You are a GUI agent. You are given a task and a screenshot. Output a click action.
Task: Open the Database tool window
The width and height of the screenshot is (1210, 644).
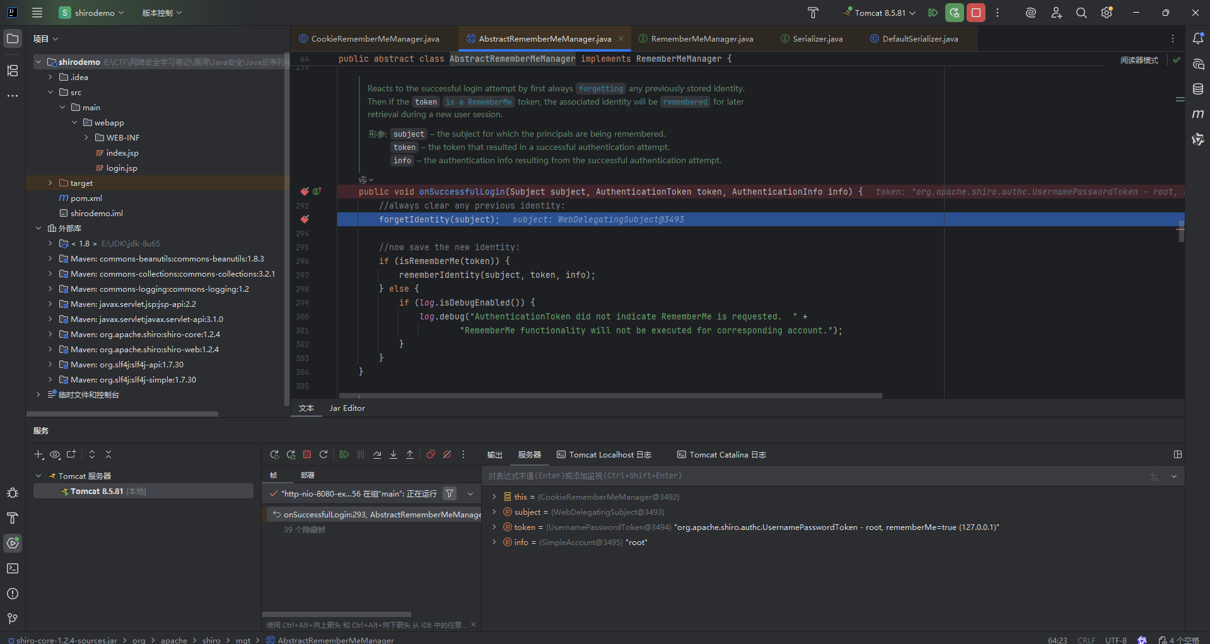click(x=1198, y=89)
